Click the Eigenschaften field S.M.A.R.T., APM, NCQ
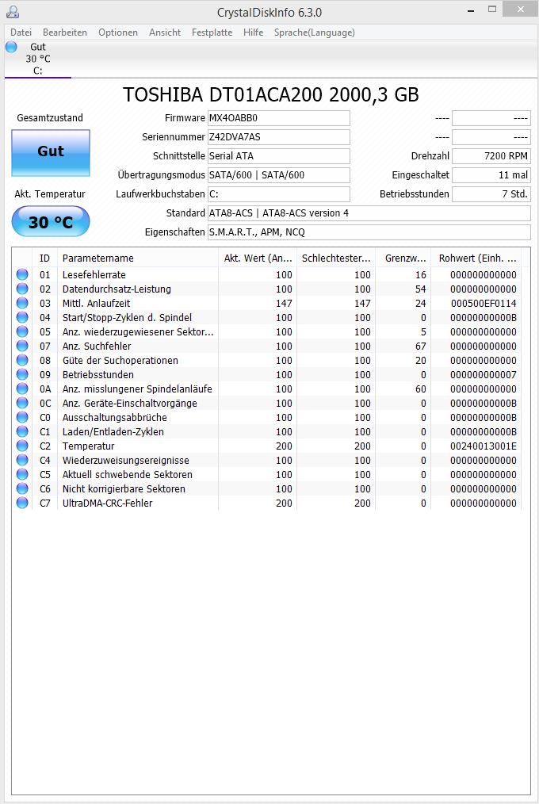The width and height of the screenshot is (539, 804). 369,232
